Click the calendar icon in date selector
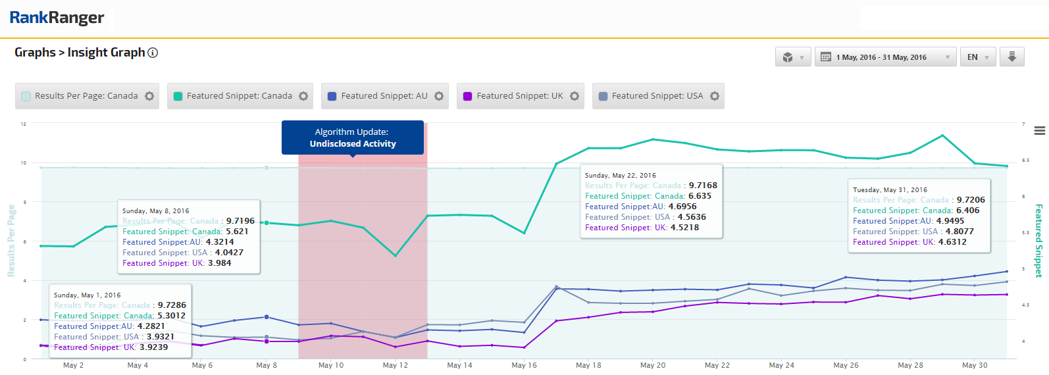The height and width of the screenshot is (375, 1049). click(x=826, y=57)
